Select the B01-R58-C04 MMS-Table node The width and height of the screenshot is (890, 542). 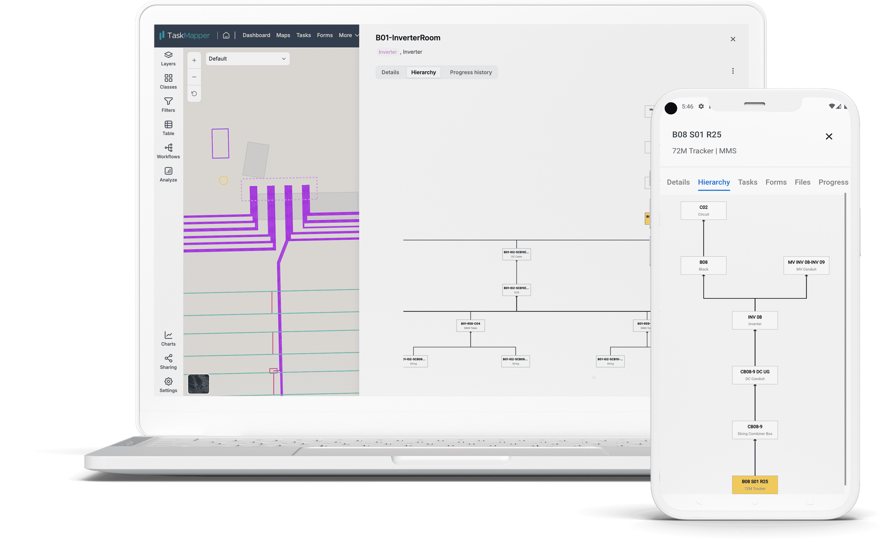(x=470, y=325)
